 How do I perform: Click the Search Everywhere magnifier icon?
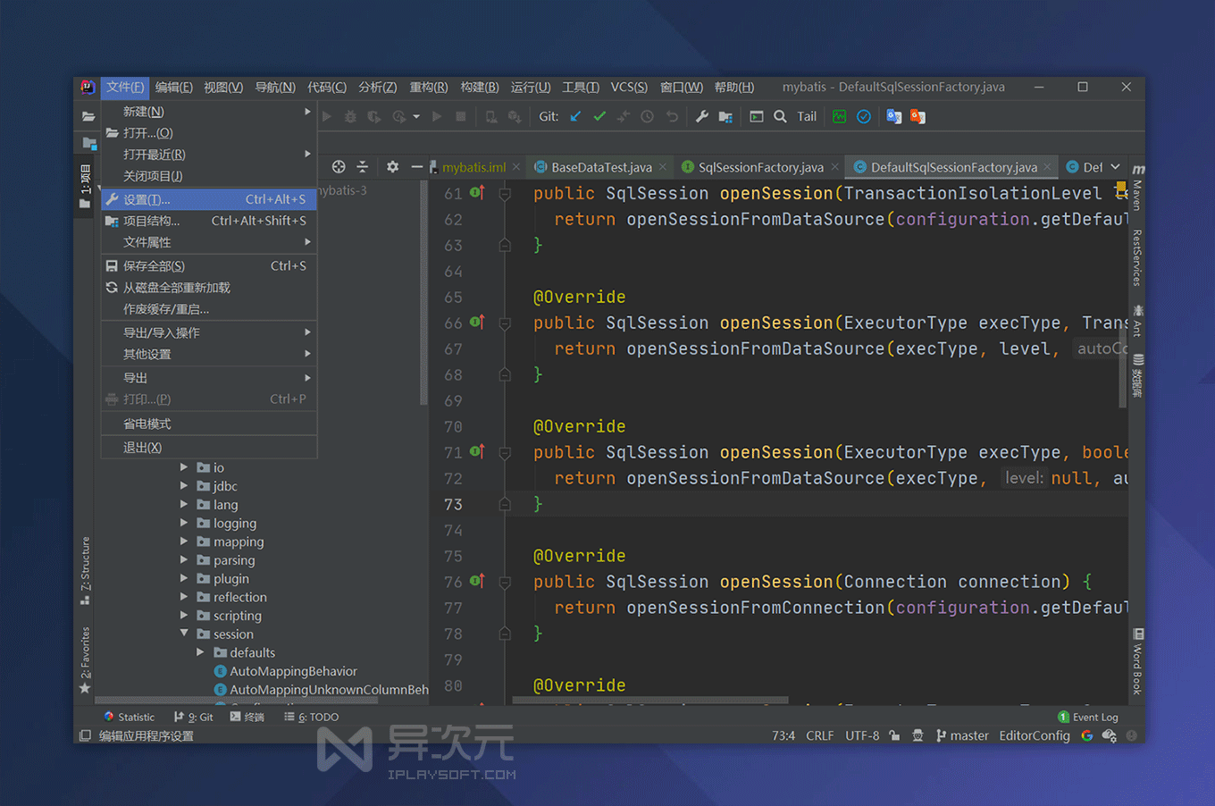(779, 116)
